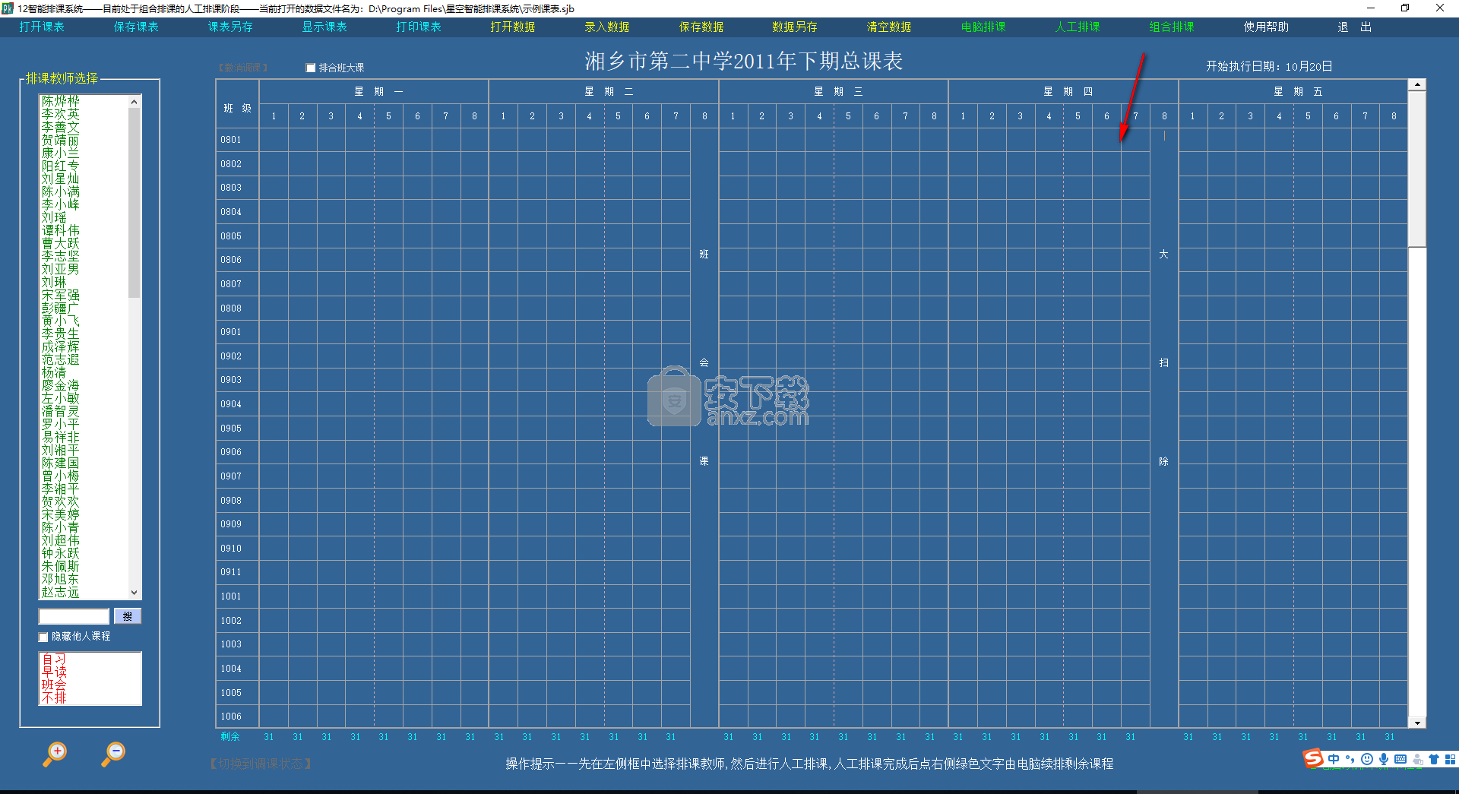The image size is (1459, 794).
Task: Tick the 排合班大课 checkbox
Action: pos(311,68)
